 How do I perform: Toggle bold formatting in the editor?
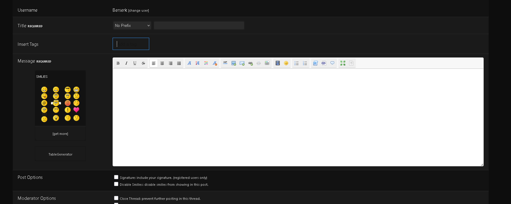coord(118,63)
